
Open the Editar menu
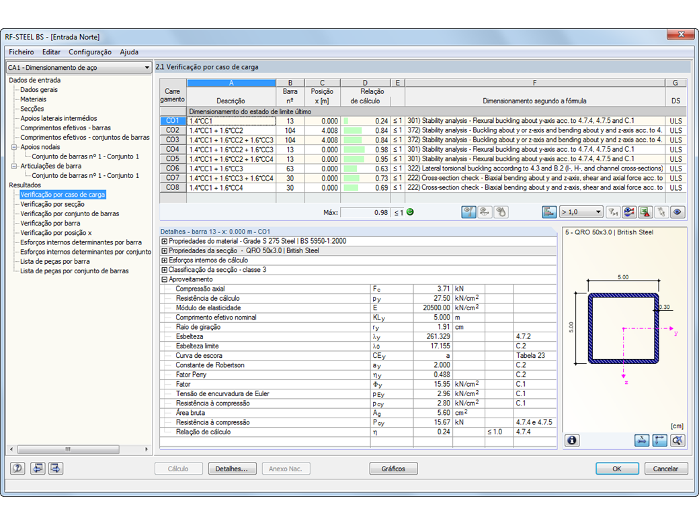(51, 52)
